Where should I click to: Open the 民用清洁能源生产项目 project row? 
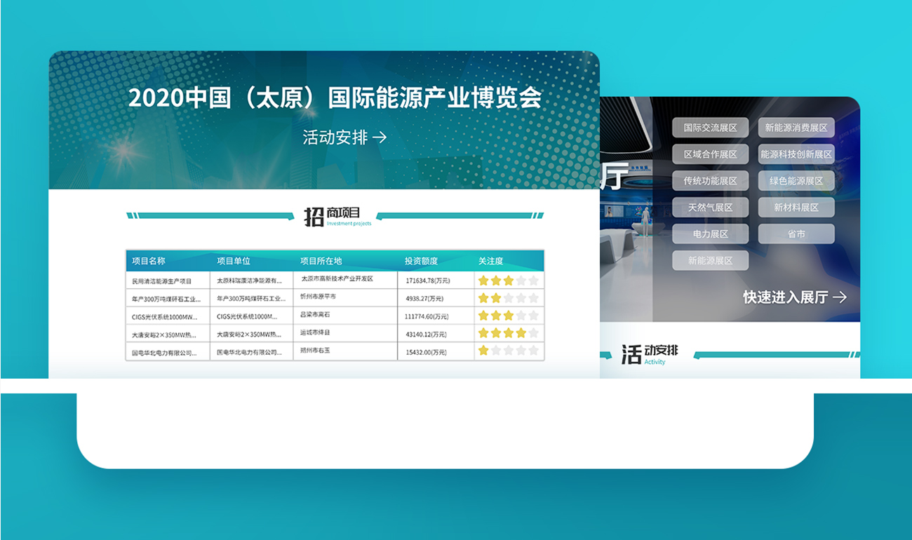click(162, 281)
